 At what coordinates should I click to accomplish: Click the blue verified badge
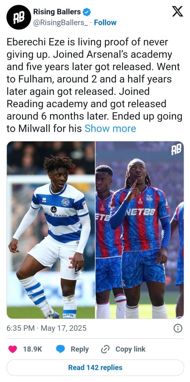click(x=86, y=12)
